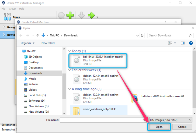The height and width of the screenshot is (133, 196).
Task: Go up one folder with the up arrow
Action: pyautogui.click(x=38, y=36)
